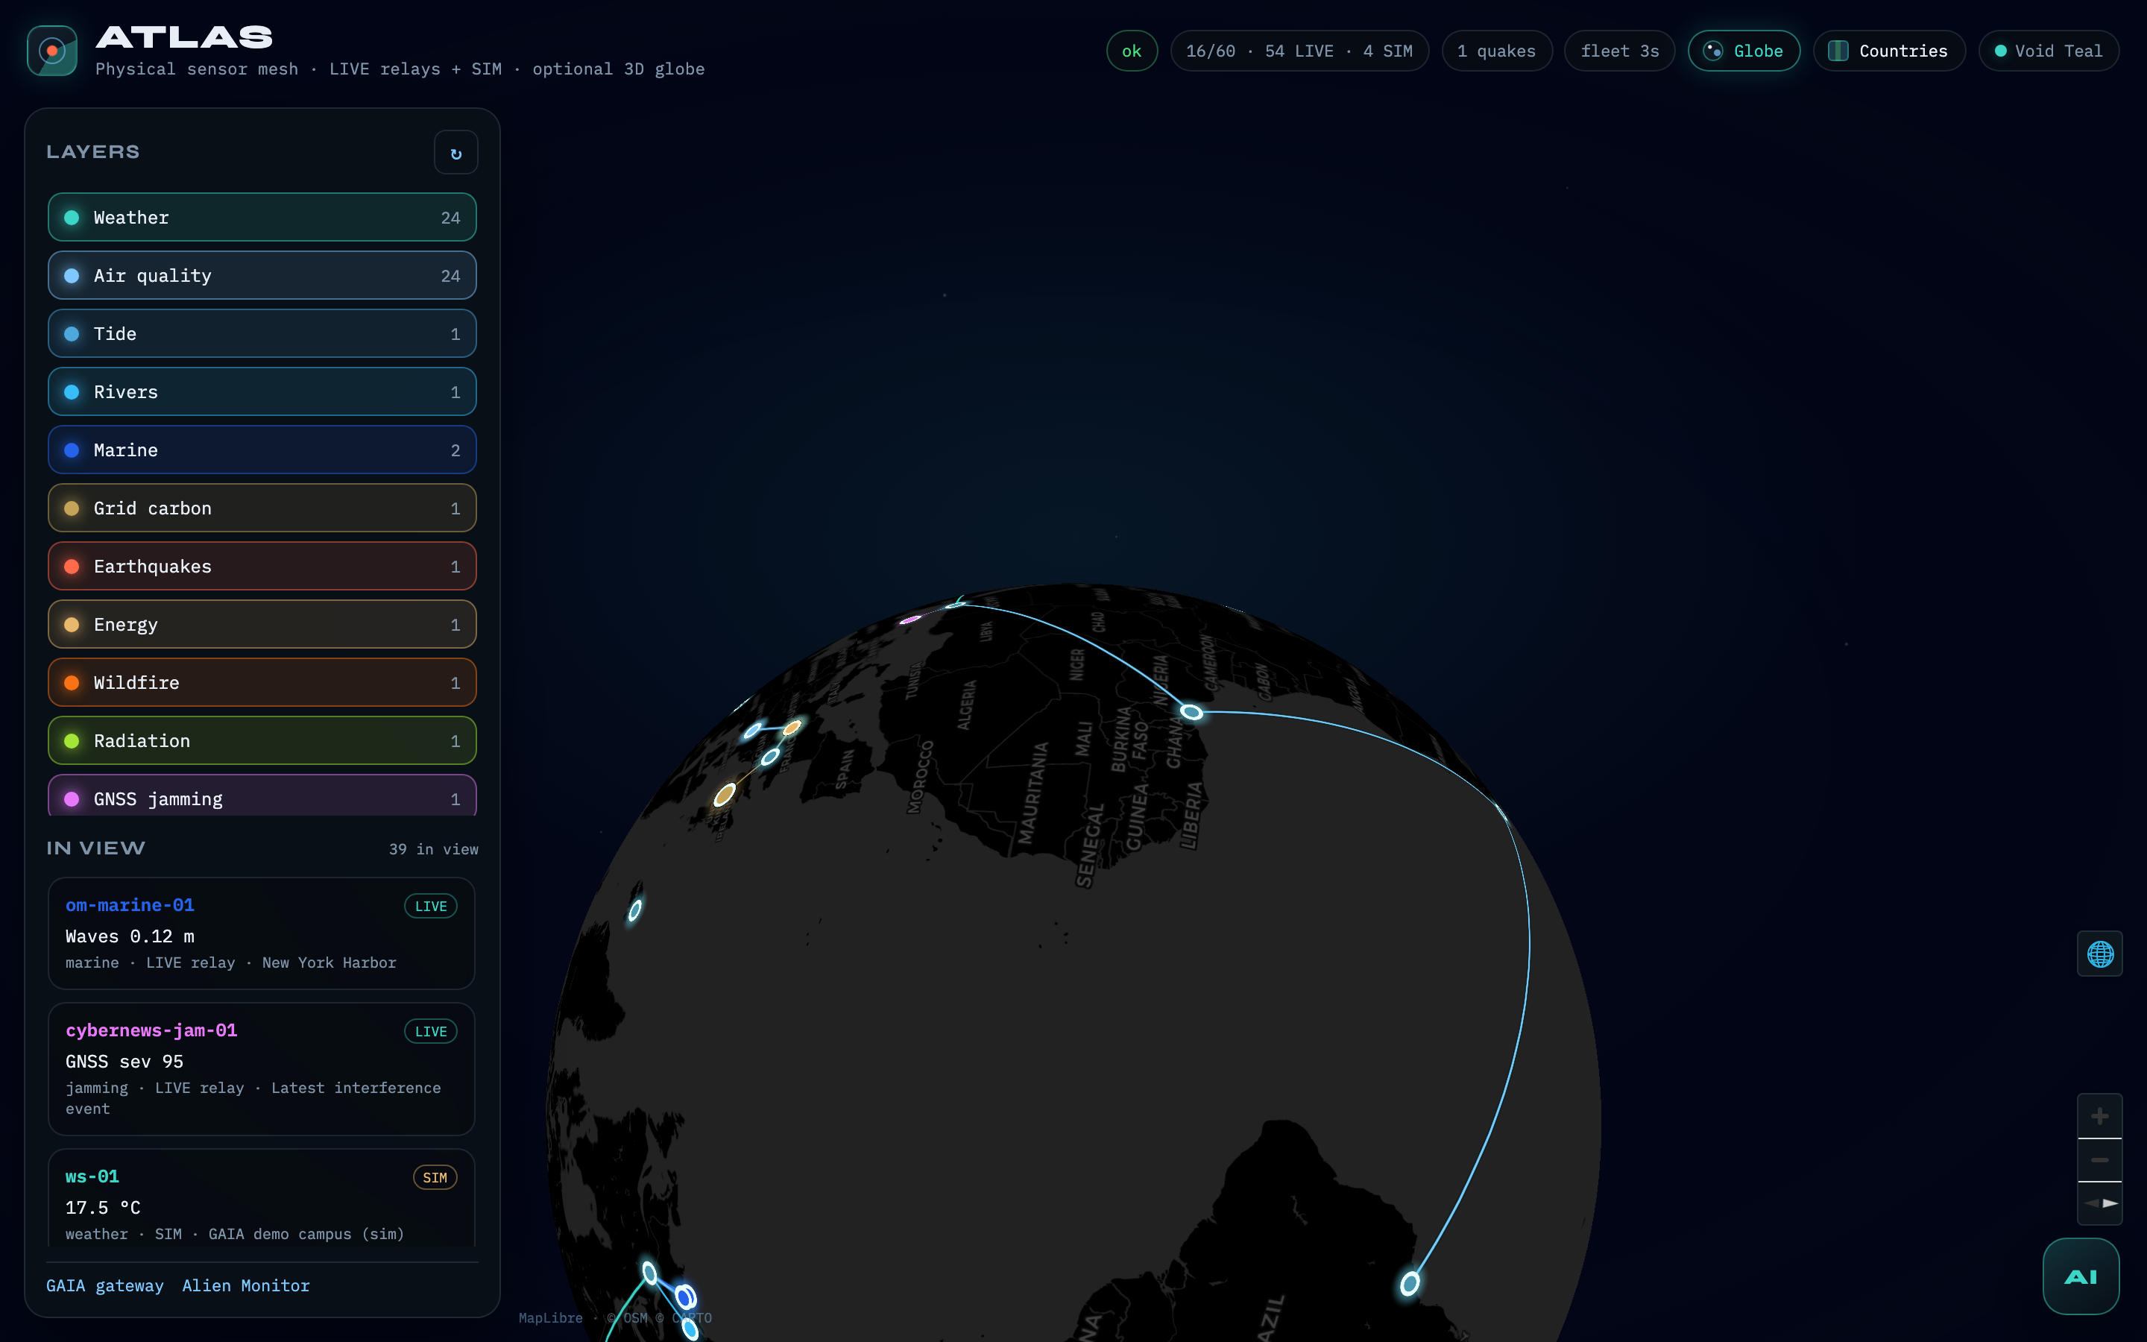Open the GAIA gateway link
Viewport: 2147px width, 1342px height.
[104, 1285]
